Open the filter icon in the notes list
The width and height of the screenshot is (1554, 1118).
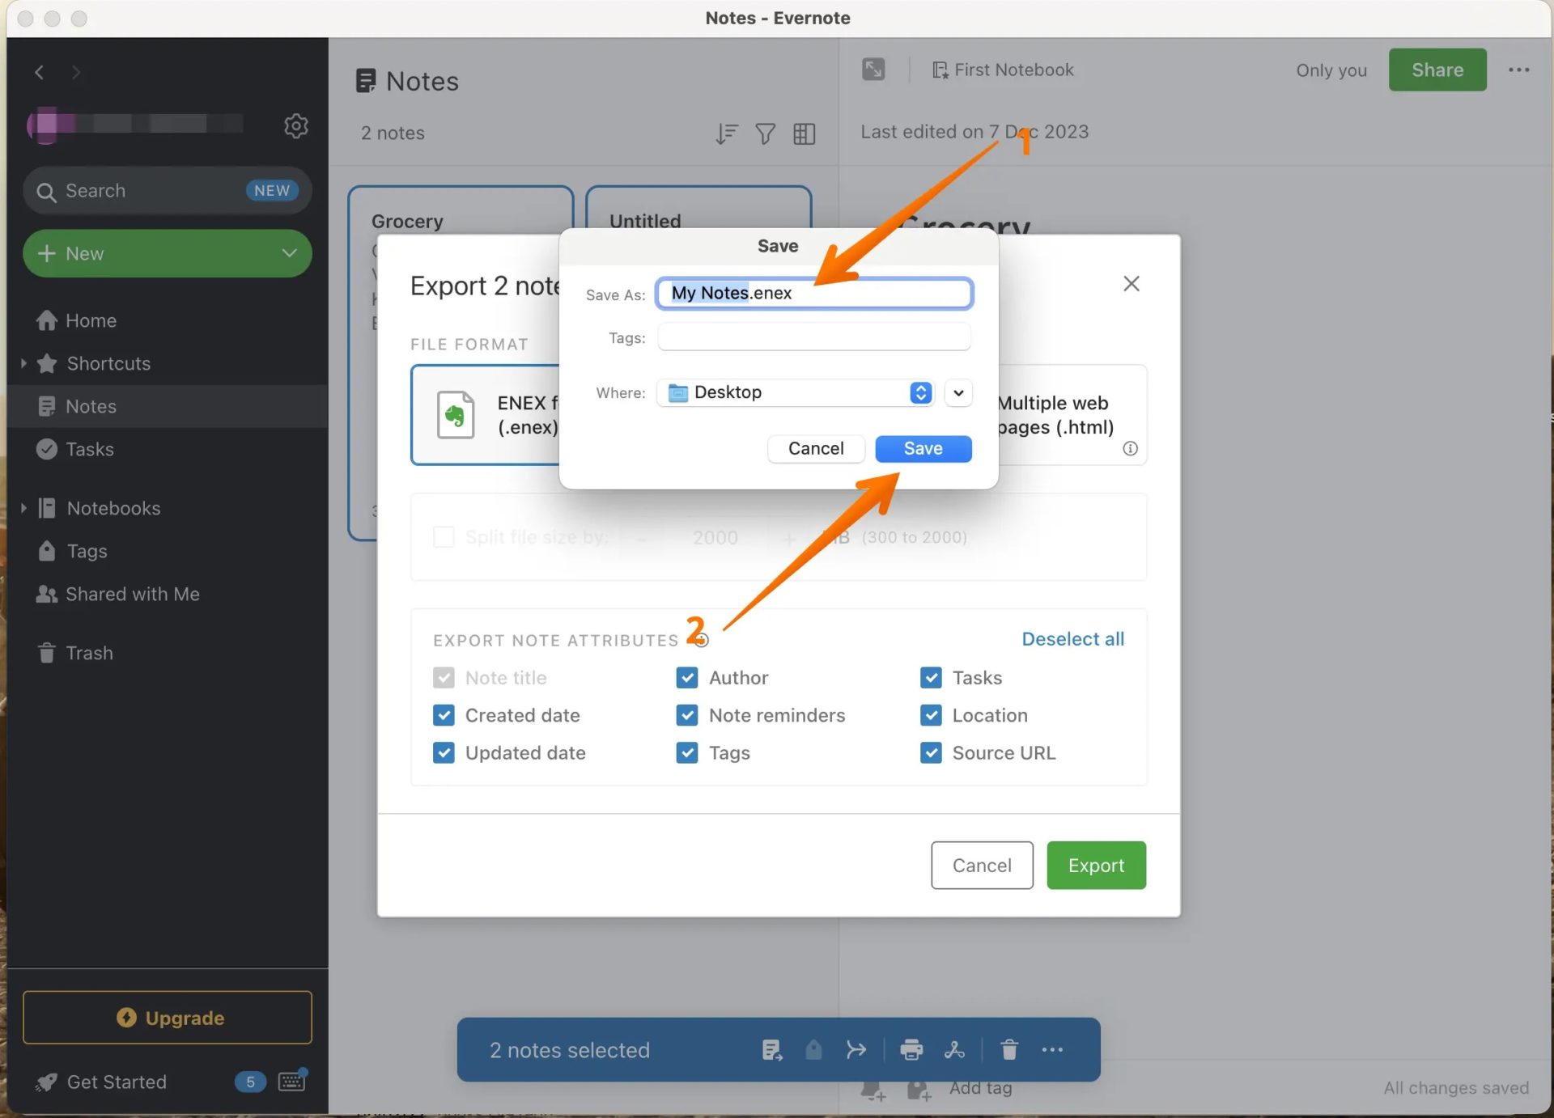tap(765, 133)
